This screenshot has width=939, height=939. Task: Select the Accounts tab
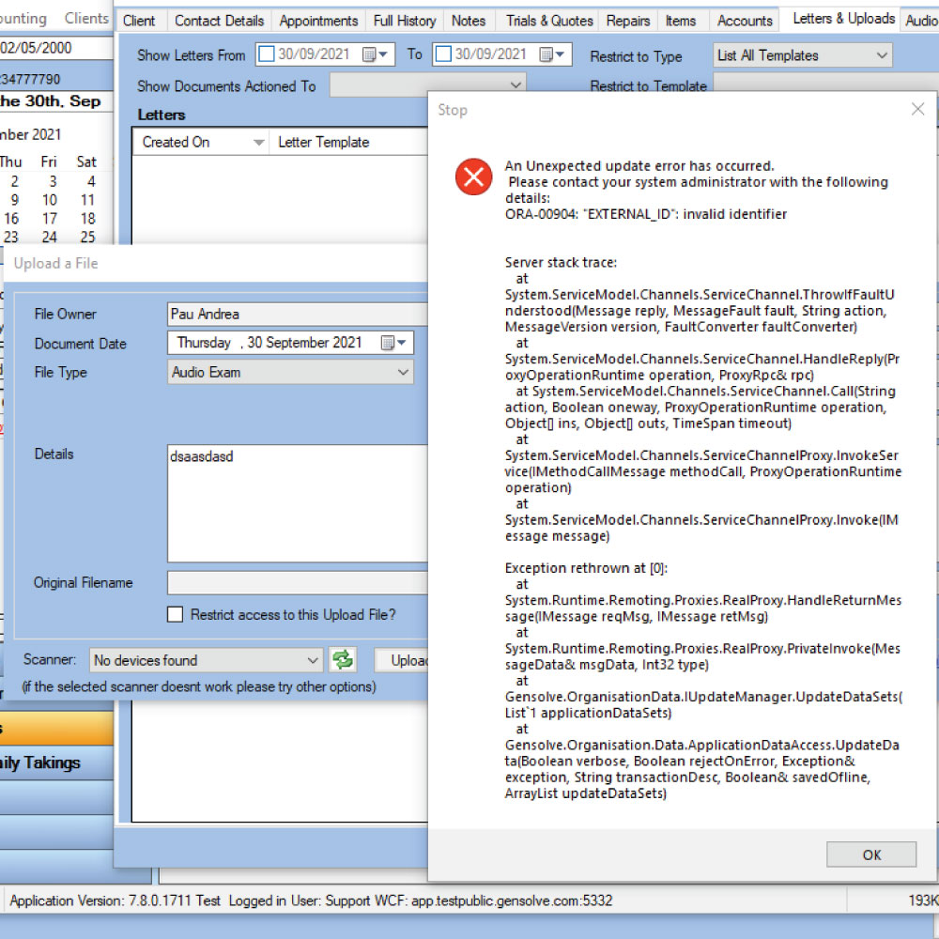pos(745,21)
